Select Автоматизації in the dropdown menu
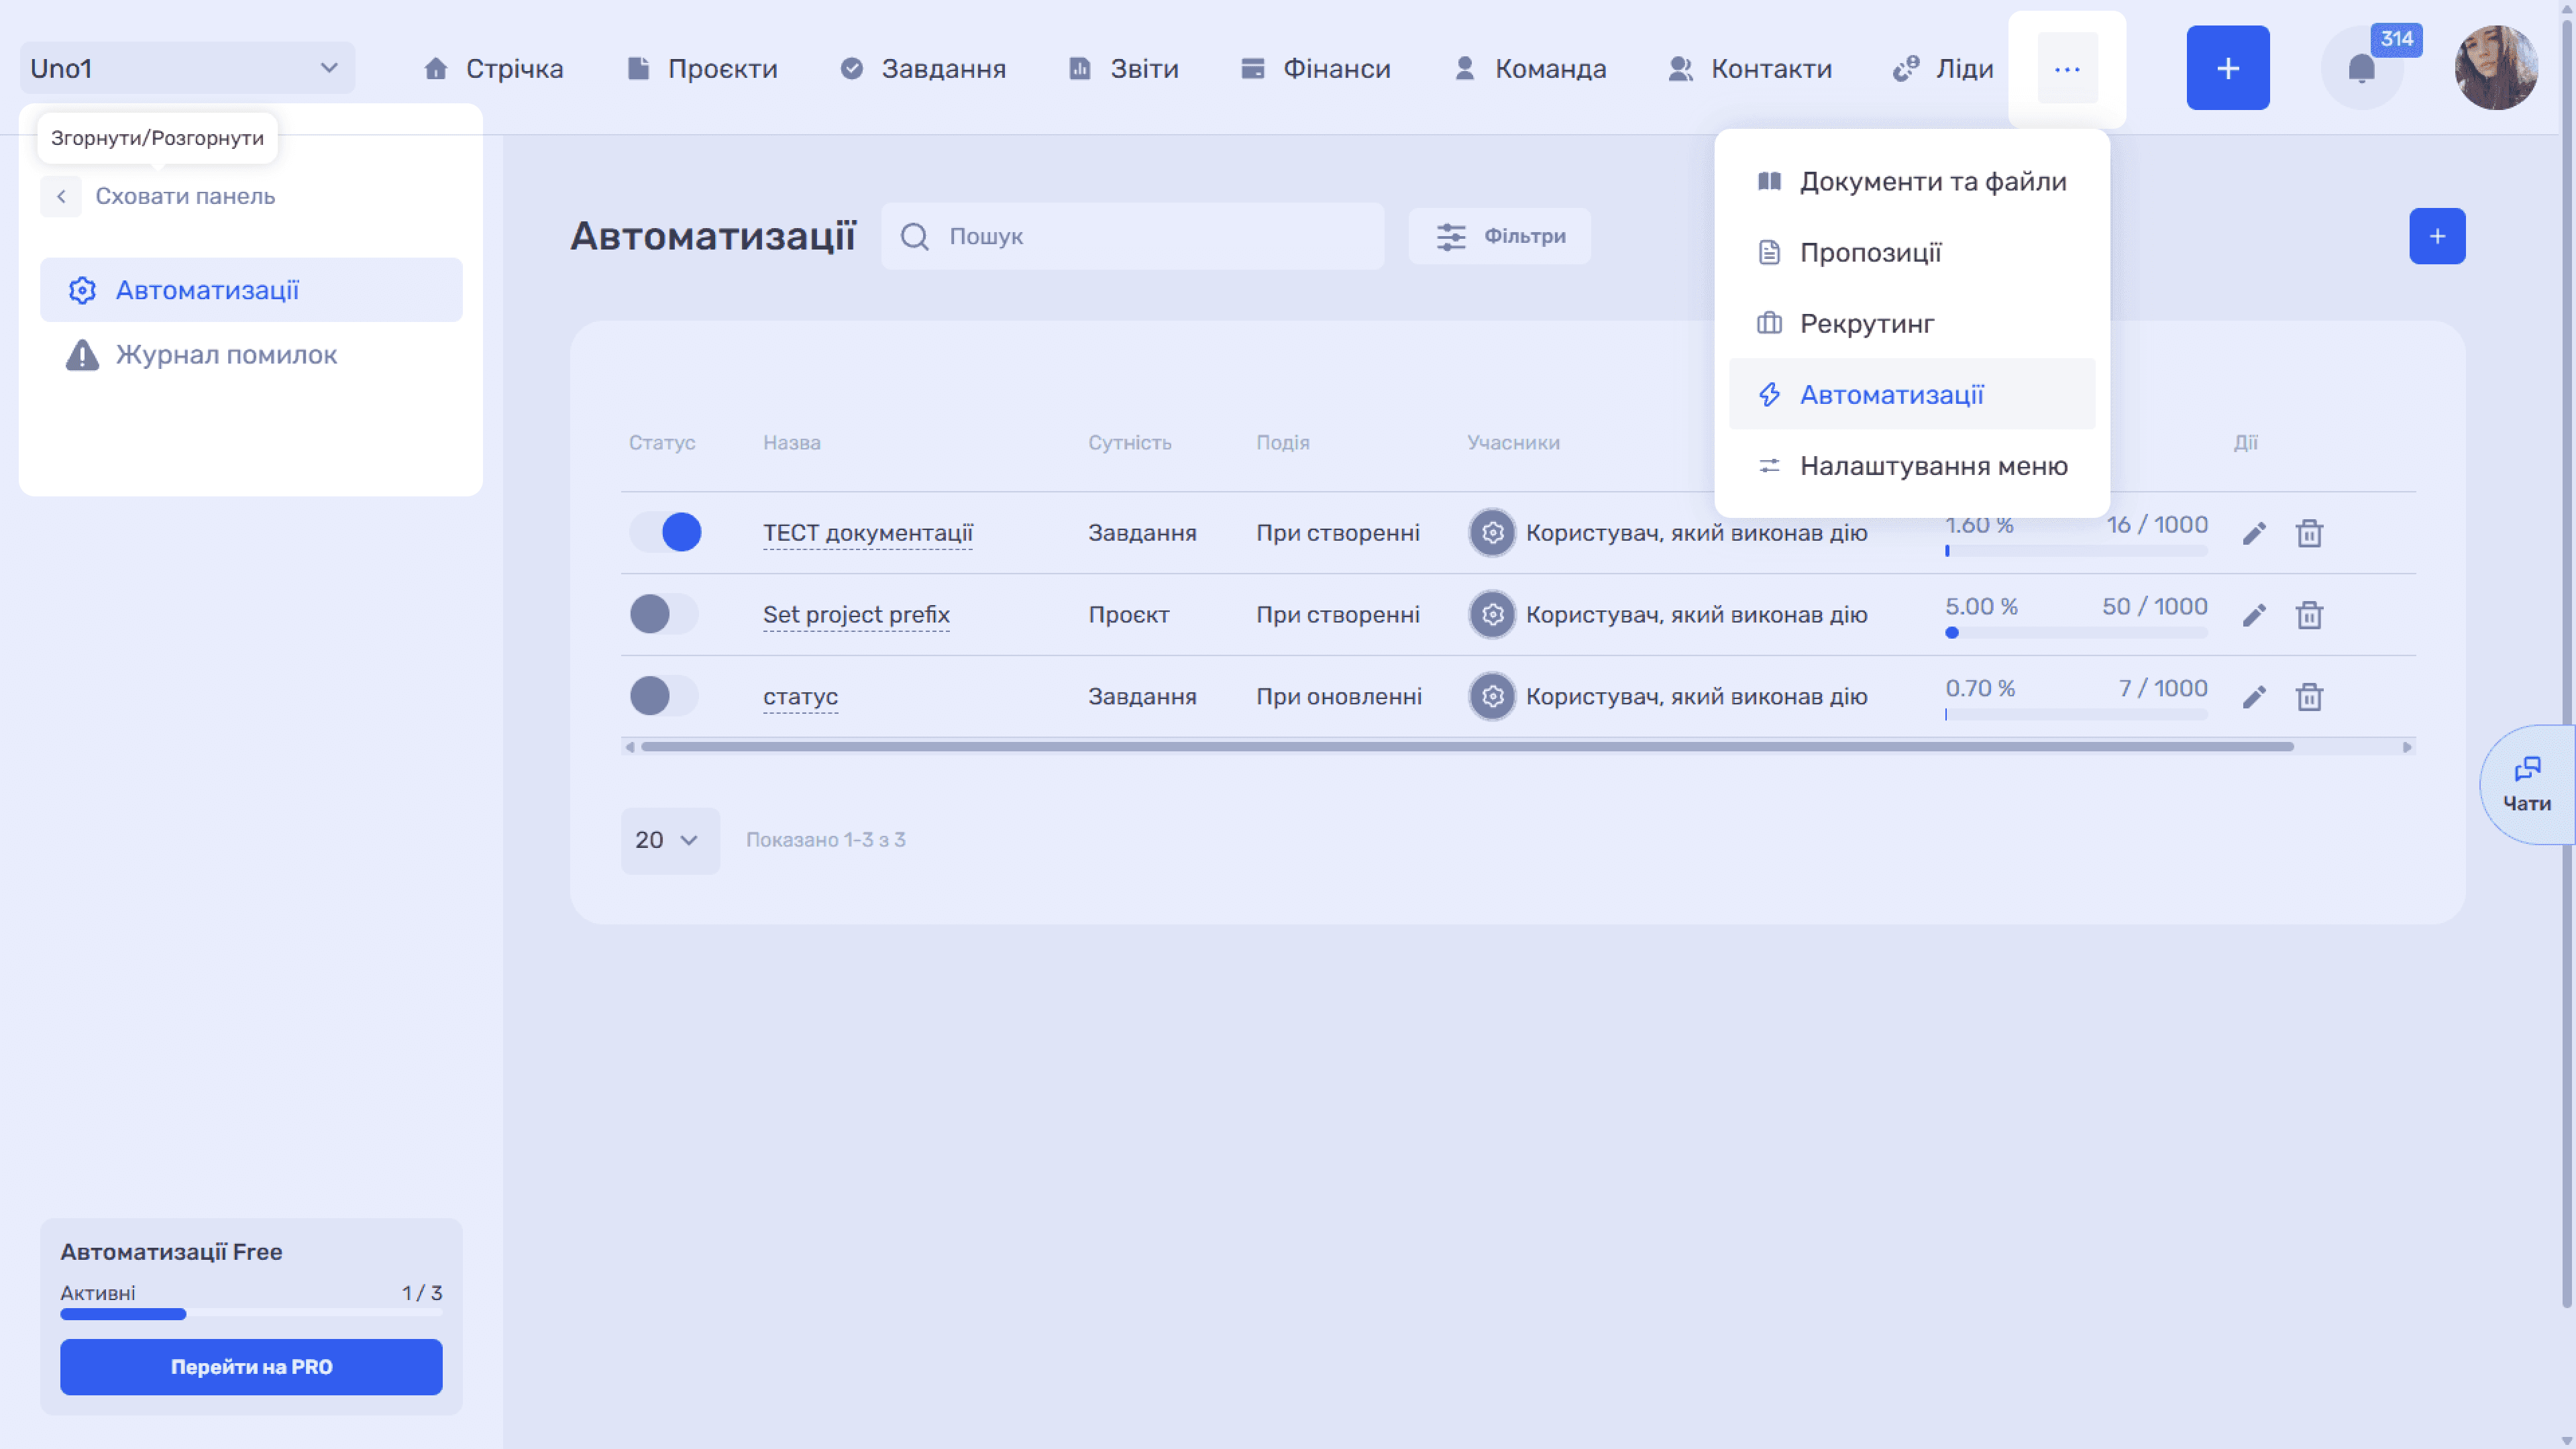Viewport: 2576px width, 1449px height. click(x=1912, y=394)
